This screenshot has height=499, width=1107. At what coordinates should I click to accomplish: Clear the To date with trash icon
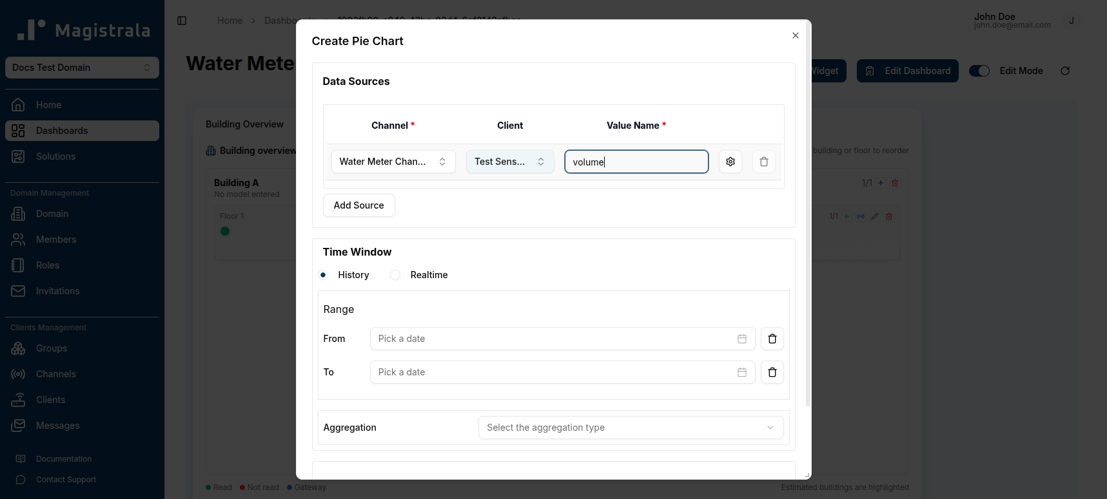tap(772, 372)
